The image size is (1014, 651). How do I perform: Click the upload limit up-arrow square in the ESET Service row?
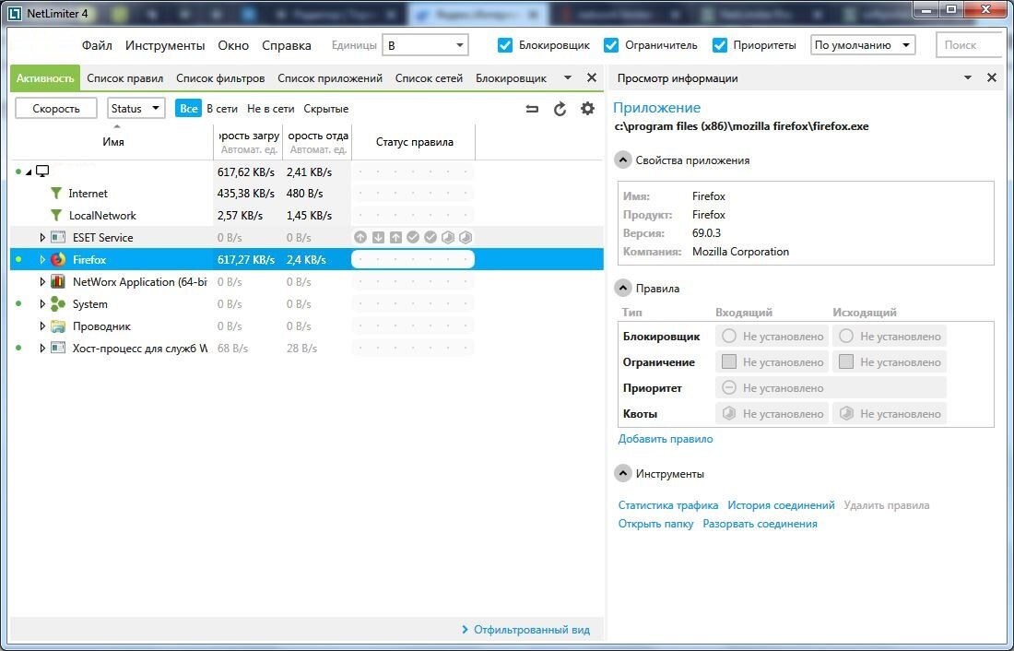point(395,238)
